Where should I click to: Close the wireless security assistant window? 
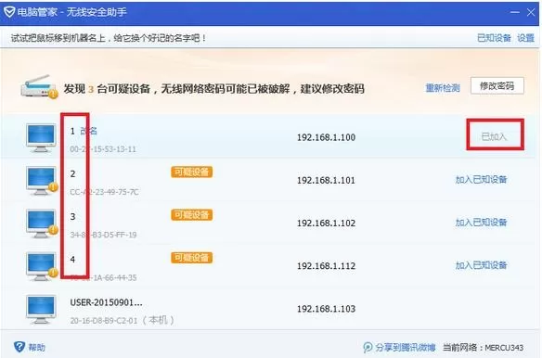click(x=531, y=12)
